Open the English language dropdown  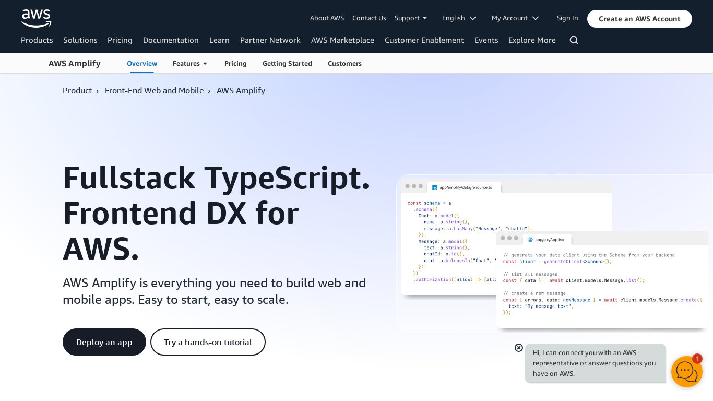pyautogui.click(x=459, y=18)
